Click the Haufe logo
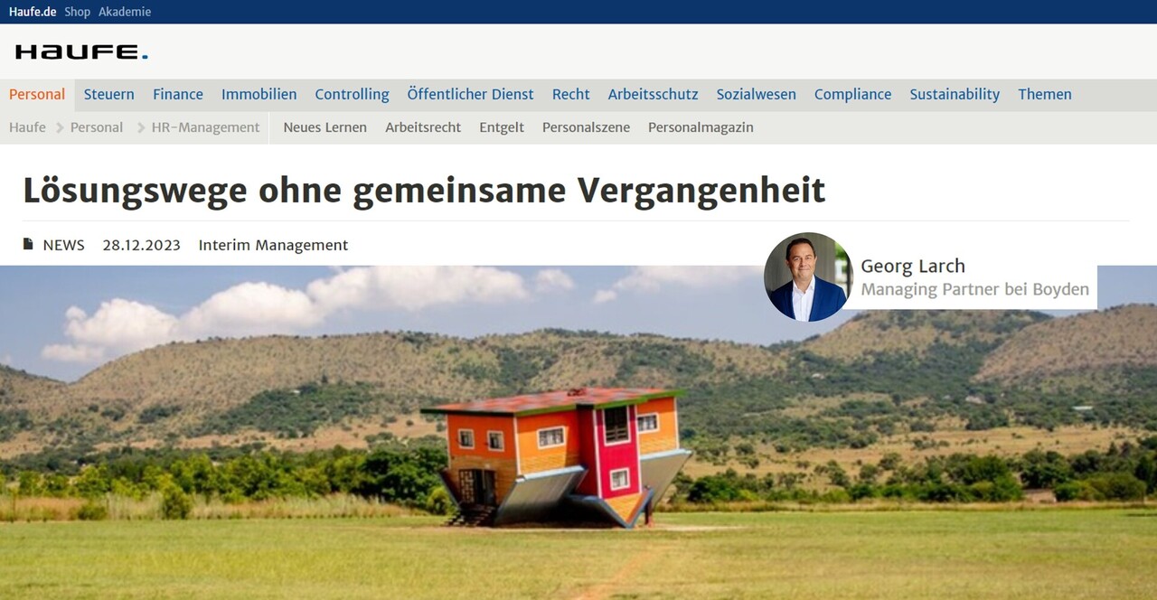Image resolution: width=1157 pixels, height=600 pixels. click(81, 52)
